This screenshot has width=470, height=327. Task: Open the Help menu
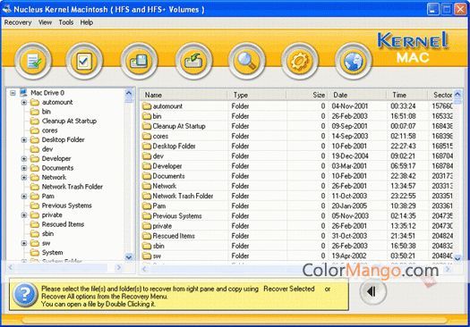click(86, 22)
